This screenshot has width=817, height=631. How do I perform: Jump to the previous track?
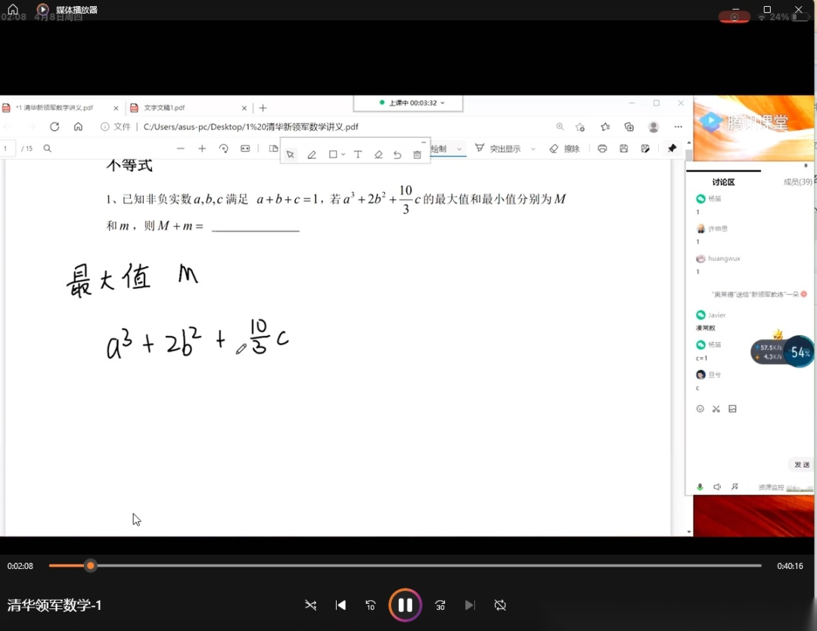(x=340, y=605)
